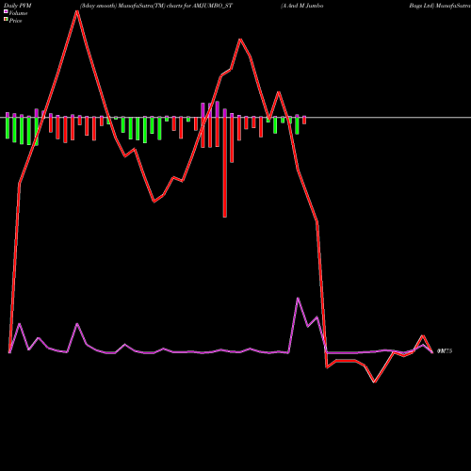Screen dimensions: 471x471
Task: Click the '0M75' end-of-line value label
Action: [445, 351]
